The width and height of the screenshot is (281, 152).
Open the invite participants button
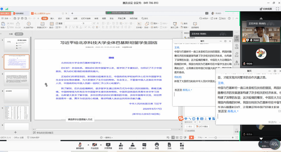click(121, 146)
